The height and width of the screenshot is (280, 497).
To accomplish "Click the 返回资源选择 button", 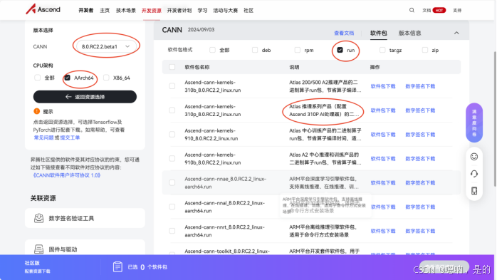I will [85, 97].
